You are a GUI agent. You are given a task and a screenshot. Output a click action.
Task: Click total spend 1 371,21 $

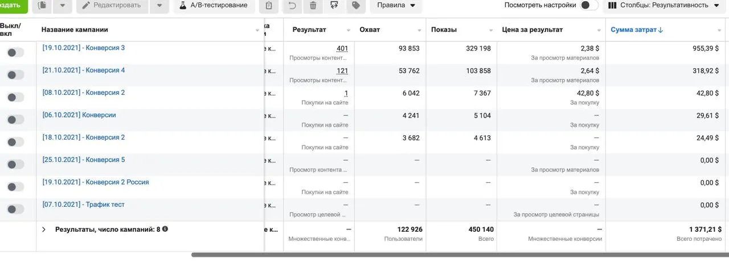pyautogui.click(x=705, y=229)
